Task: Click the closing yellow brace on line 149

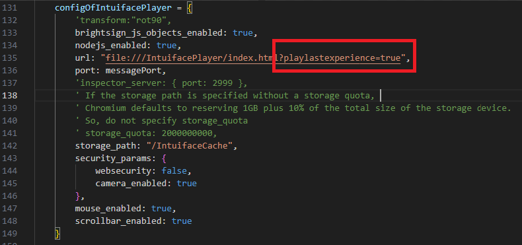Action: pos(57,234)
